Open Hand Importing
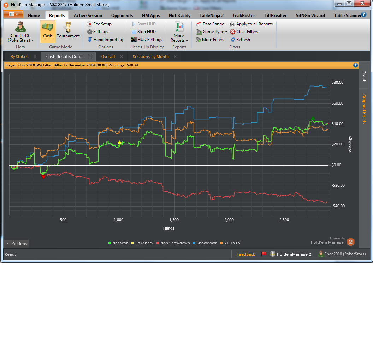373x339 pixels. 105,40
